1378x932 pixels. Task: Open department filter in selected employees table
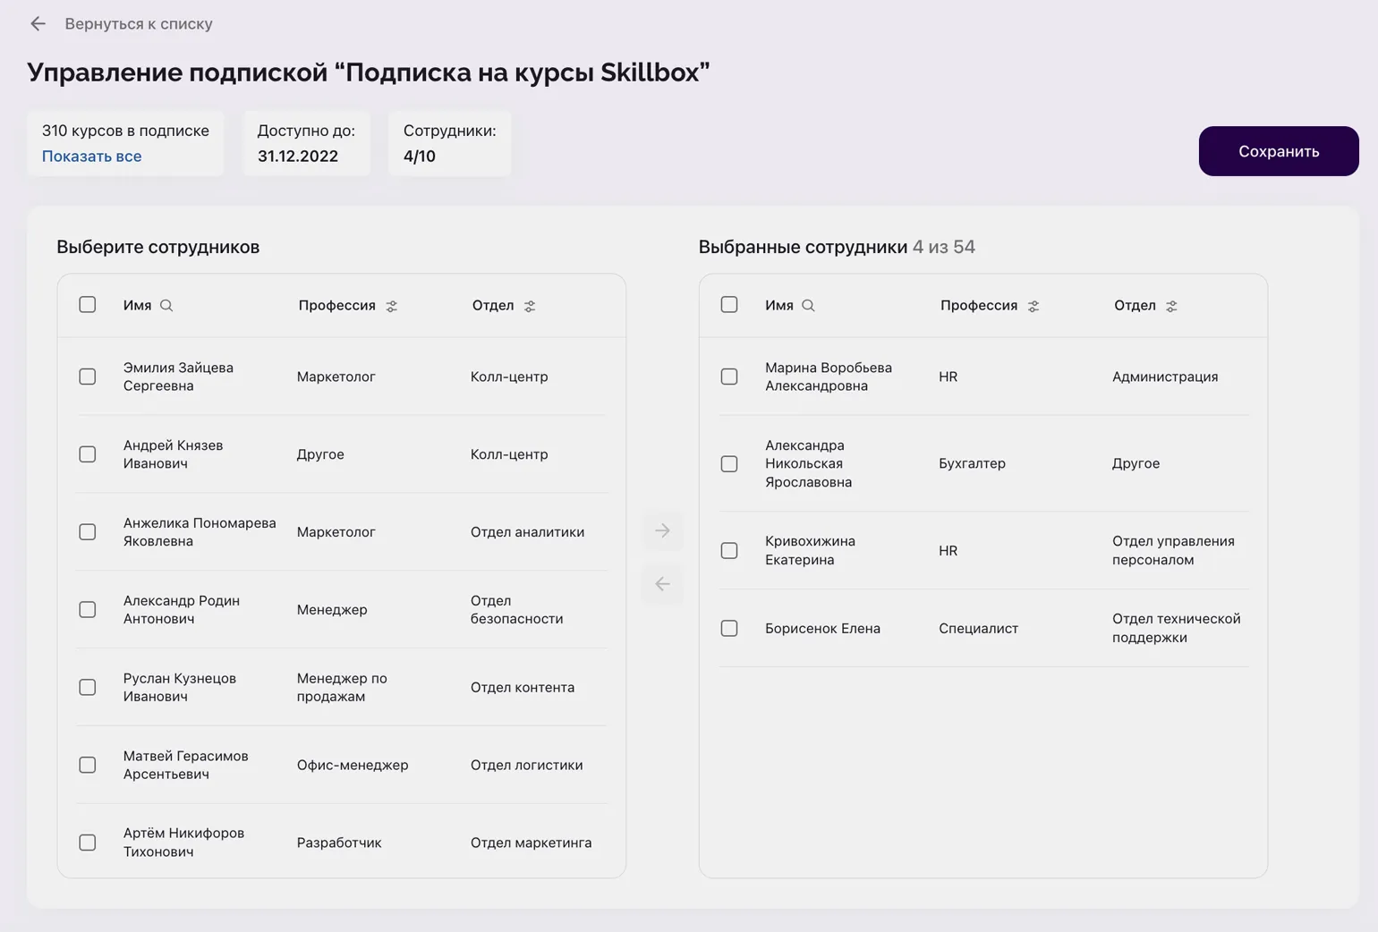pos(1171,307)
